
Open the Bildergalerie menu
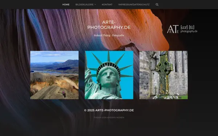pos(85,5)
